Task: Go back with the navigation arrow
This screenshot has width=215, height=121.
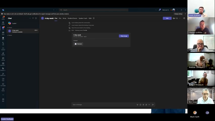Action: [x=54, y=10]
